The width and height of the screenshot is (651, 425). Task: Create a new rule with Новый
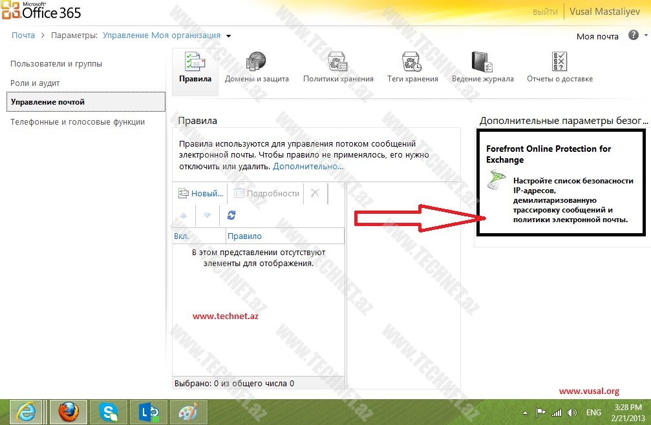pos(201,193)
